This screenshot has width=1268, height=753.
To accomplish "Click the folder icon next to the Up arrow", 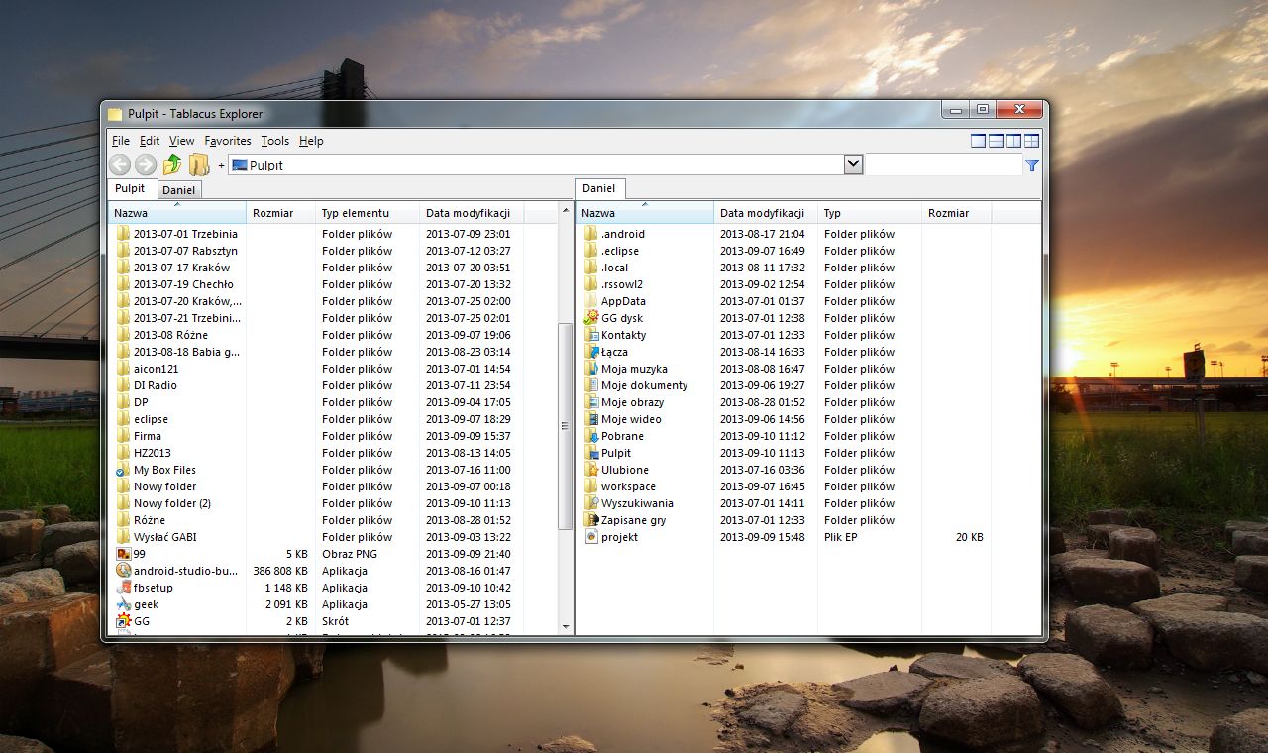I will coord(199,164).
